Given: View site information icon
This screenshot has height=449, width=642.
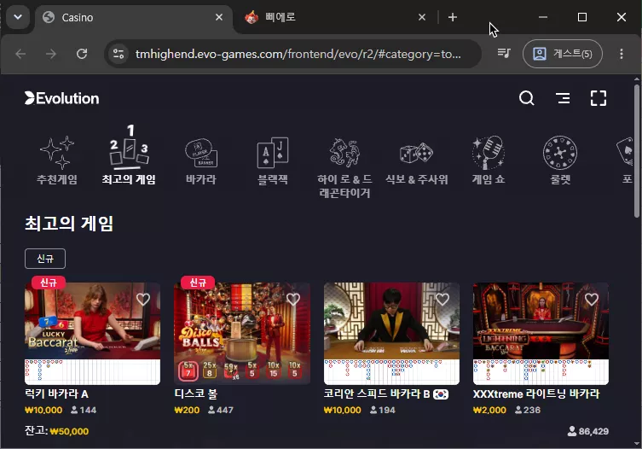Looking at the screenshot, I should (x=119, y=54).
